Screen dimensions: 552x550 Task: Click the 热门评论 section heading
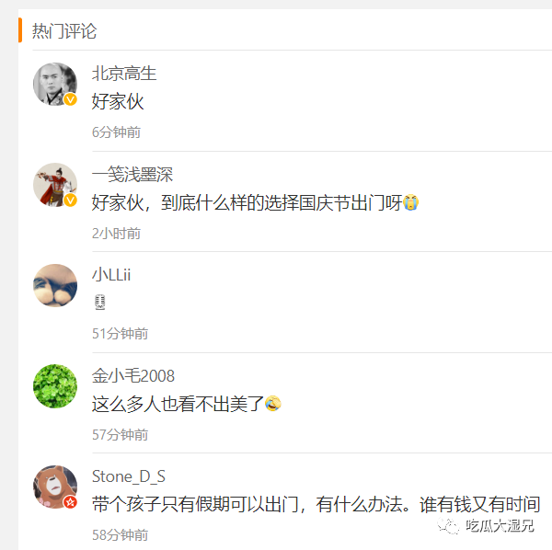point(64,31)
